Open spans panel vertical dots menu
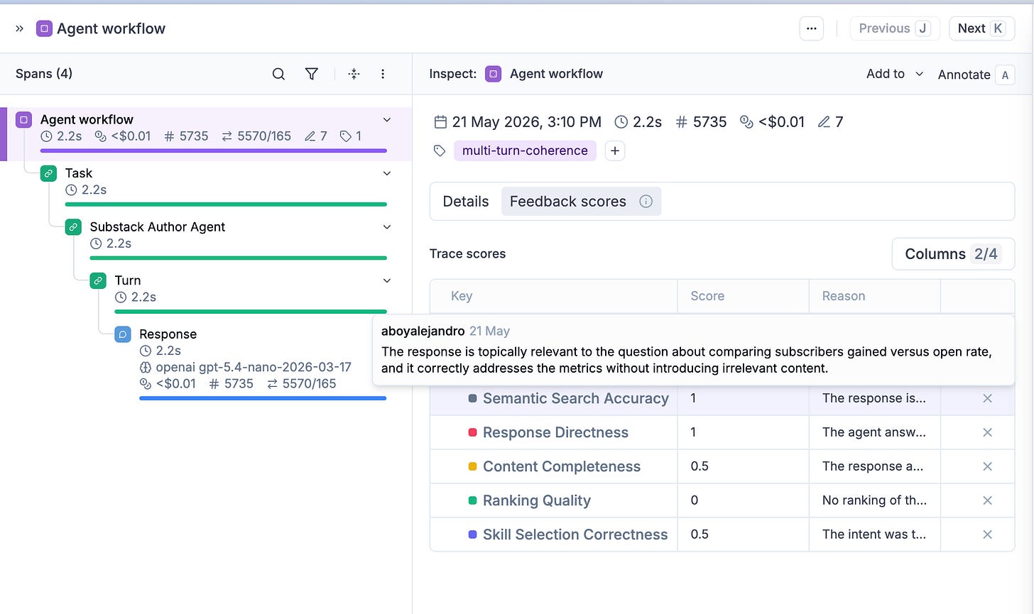This screenshot has height=614, width=1034. 383,74
